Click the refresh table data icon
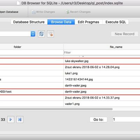 coord(41,34)
